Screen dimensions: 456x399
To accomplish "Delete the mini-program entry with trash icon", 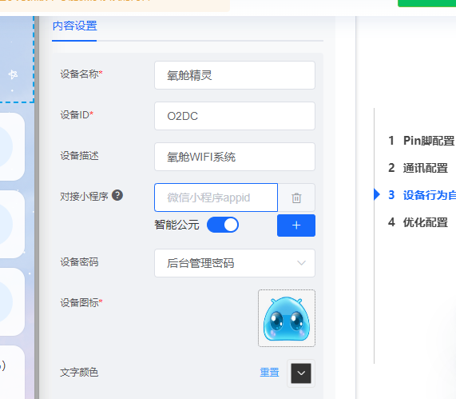I will [x=296, y=198].
